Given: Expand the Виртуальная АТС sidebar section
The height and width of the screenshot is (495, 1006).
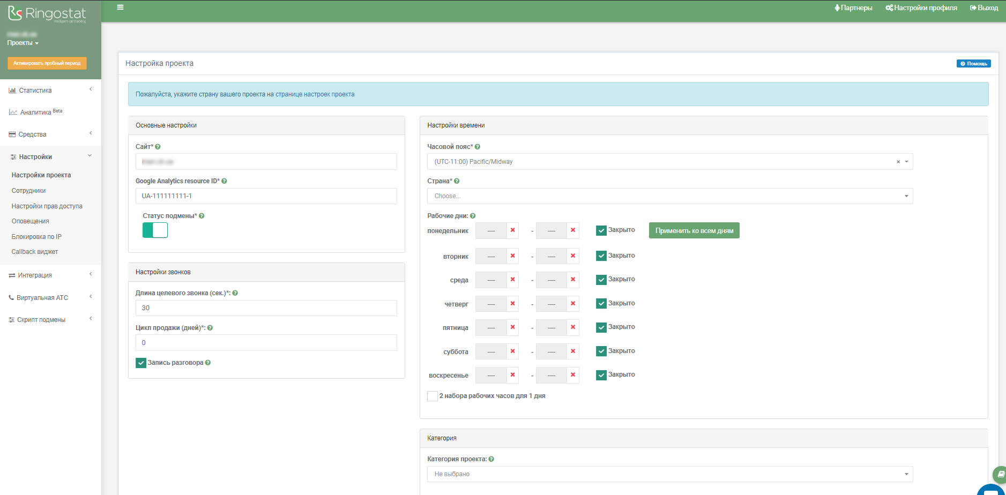Looking at the screenshot, I should click(x=50, y=298).
